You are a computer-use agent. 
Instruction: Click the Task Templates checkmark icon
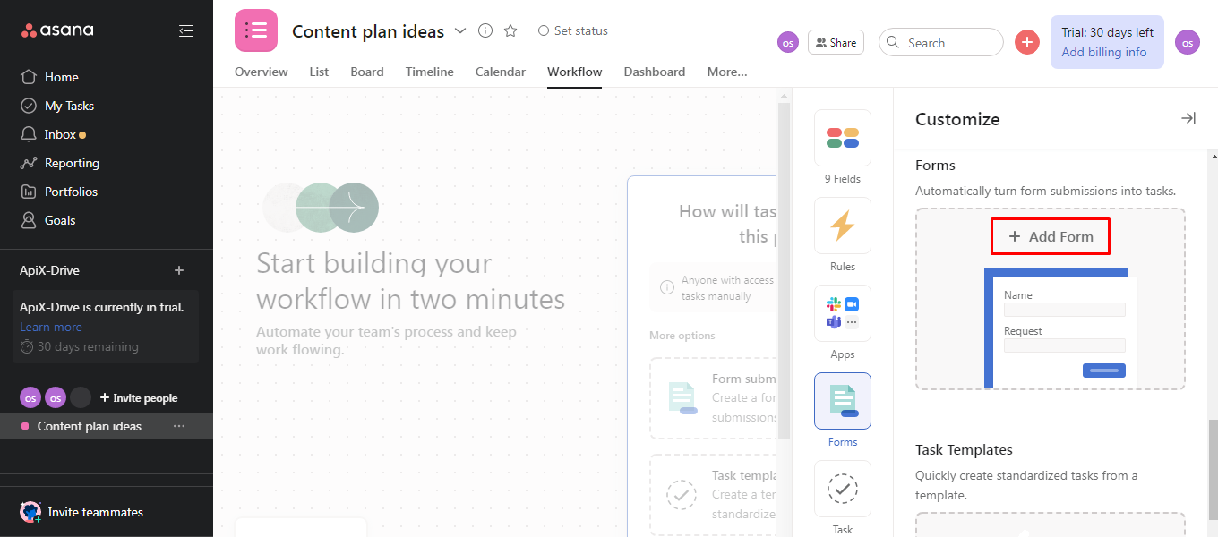842,489
